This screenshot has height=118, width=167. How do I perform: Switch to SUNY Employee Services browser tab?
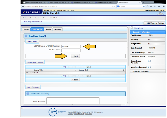[82, 3]
